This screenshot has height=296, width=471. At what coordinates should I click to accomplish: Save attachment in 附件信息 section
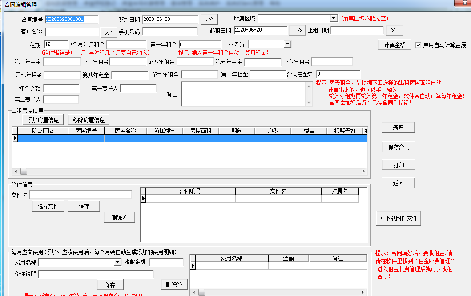click(84, 206)
